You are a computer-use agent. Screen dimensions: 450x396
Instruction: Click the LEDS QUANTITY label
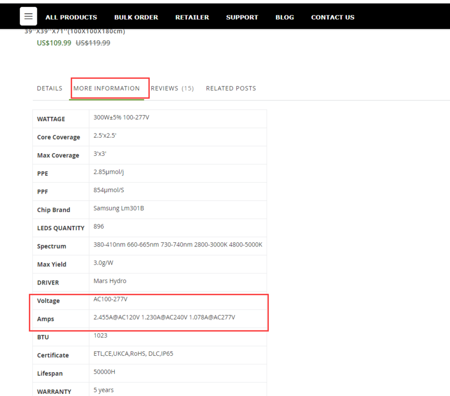coord(61,228)
